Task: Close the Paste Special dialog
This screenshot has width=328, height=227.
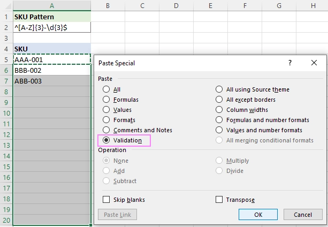Action: click(314, 63)
